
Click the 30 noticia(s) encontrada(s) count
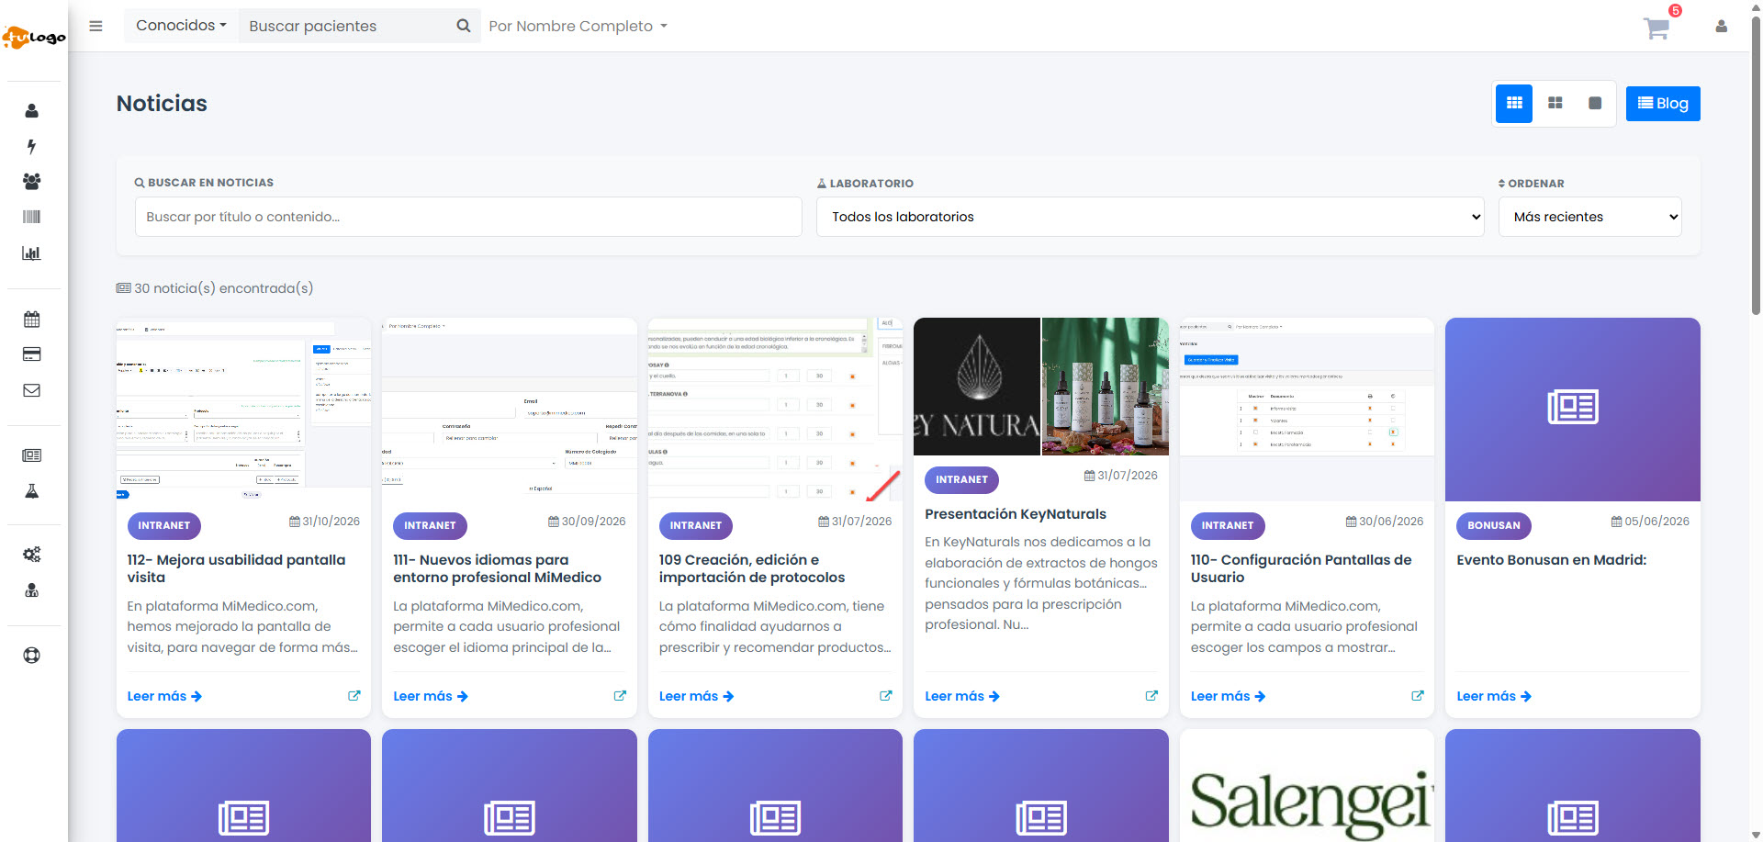pyautogui.click(x=215, y=288)
